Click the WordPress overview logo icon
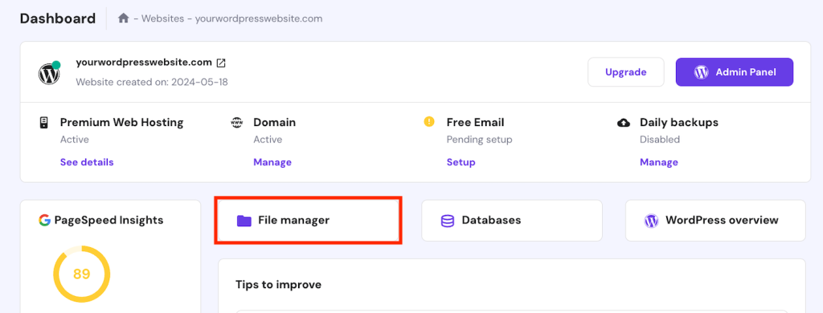 [651, 221]
